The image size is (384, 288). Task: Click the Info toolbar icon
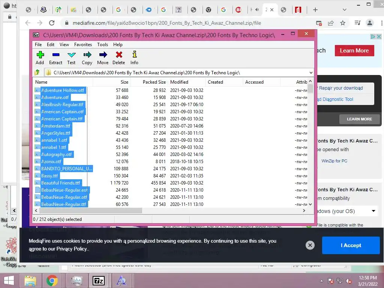pyautogui.click(x=134, y=58)
